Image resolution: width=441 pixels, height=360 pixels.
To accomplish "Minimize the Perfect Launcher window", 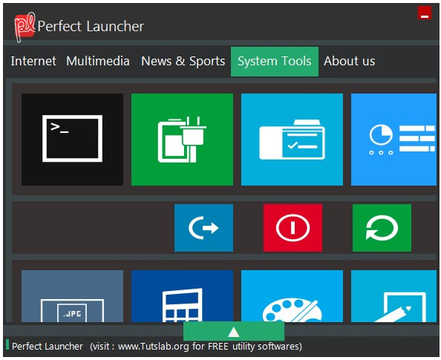I will pyautogui.click(x=425, y=13).
